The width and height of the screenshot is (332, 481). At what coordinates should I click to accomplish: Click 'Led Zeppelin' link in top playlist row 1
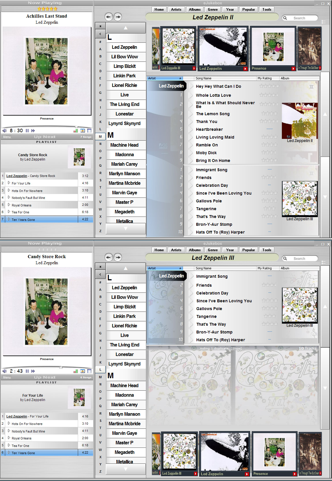(17, 176)
